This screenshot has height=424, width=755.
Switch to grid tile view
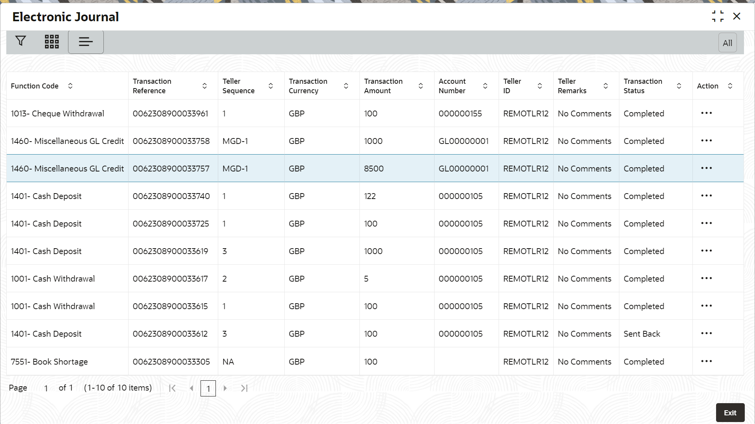pyautogui.click(x=52, y=41)
